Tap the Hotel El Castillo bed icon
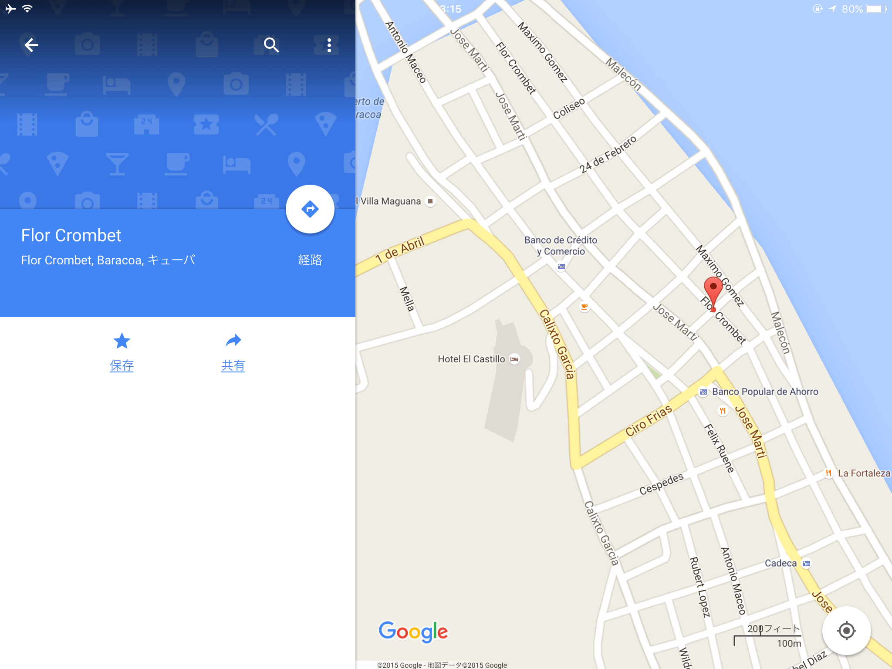 click(514, 359)
